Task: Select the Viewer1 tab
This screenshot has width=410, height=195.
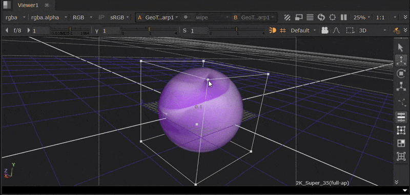Action: pos(28,5)
